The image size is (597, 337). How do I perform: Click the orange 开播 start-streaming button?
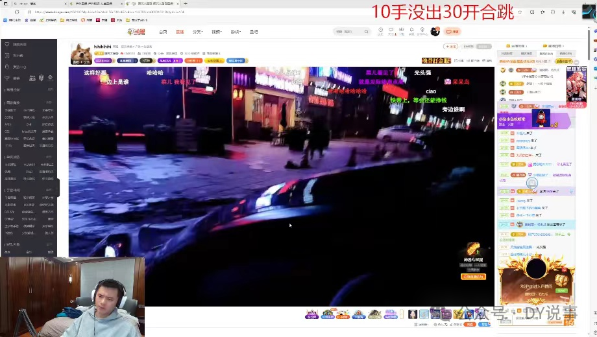pyautogui.click(x=452, y=32)
